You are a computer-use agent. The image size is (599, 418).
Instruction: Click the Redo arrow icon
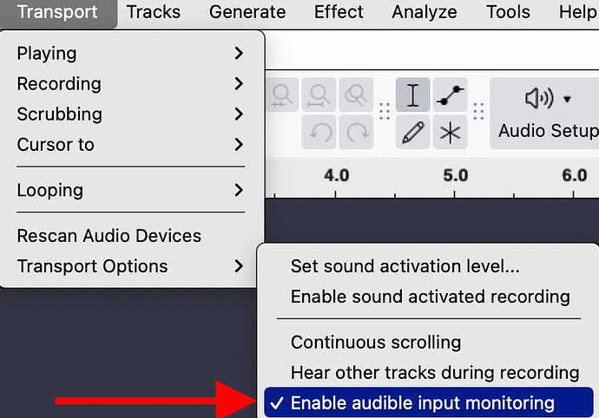pyautogui.click(x=356, y=132)
